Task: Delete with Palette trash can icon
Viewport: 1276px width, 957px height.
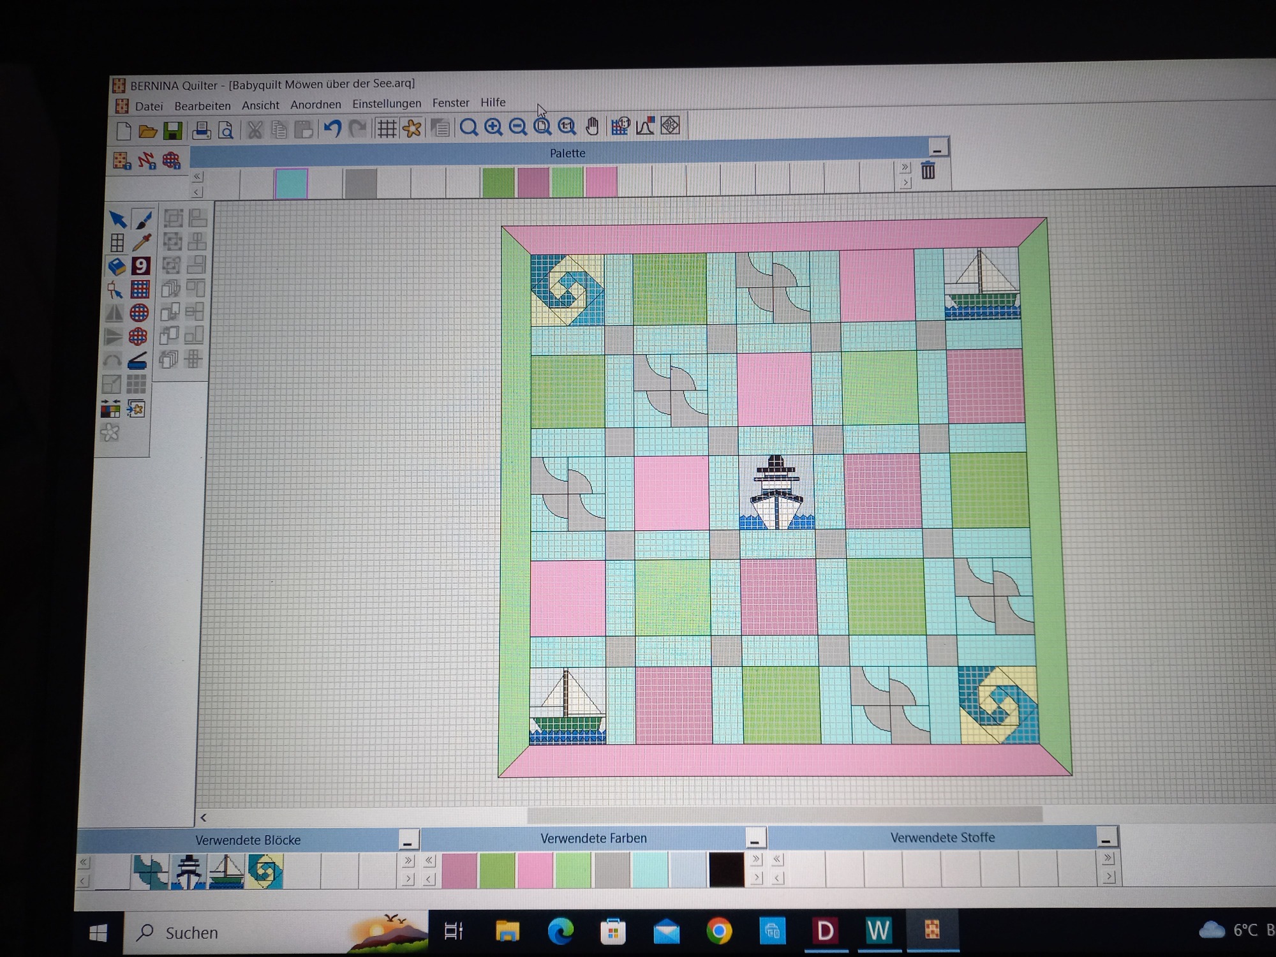Action: point(928,170)
